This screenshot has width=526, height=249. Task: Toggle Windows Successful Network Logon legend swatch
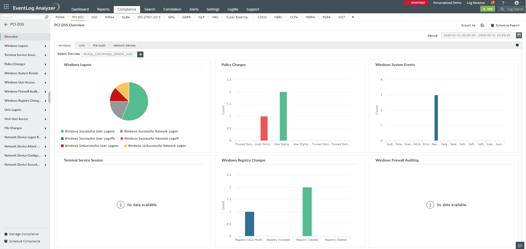[121, 131]
